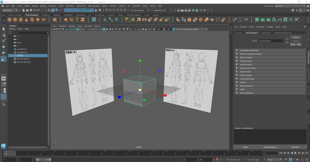This screenshot has height=162, width=310.
Task: Open the Mesh Tools menu
Action: [81, 6]
